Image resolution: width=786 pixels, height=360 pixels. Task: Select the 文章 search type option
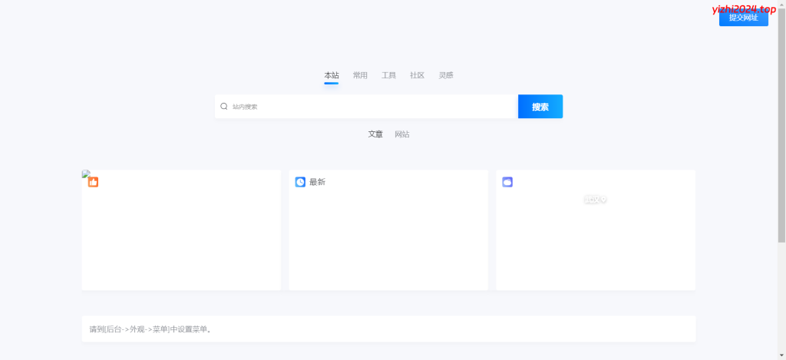coord(375,134)
